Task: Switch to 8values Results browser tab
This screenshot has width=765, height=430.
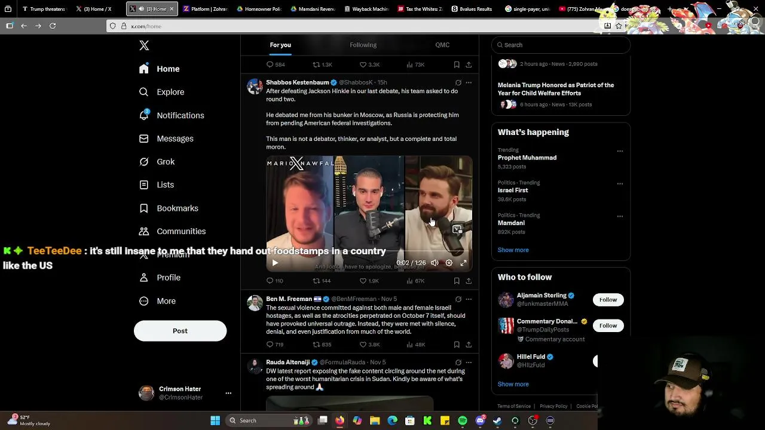Action: [472, 9]
